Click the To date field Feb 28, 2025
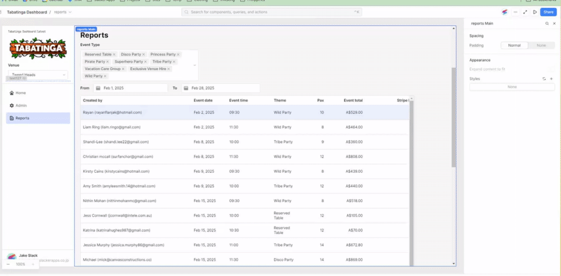The image size is (561, 276). (220, 88)
